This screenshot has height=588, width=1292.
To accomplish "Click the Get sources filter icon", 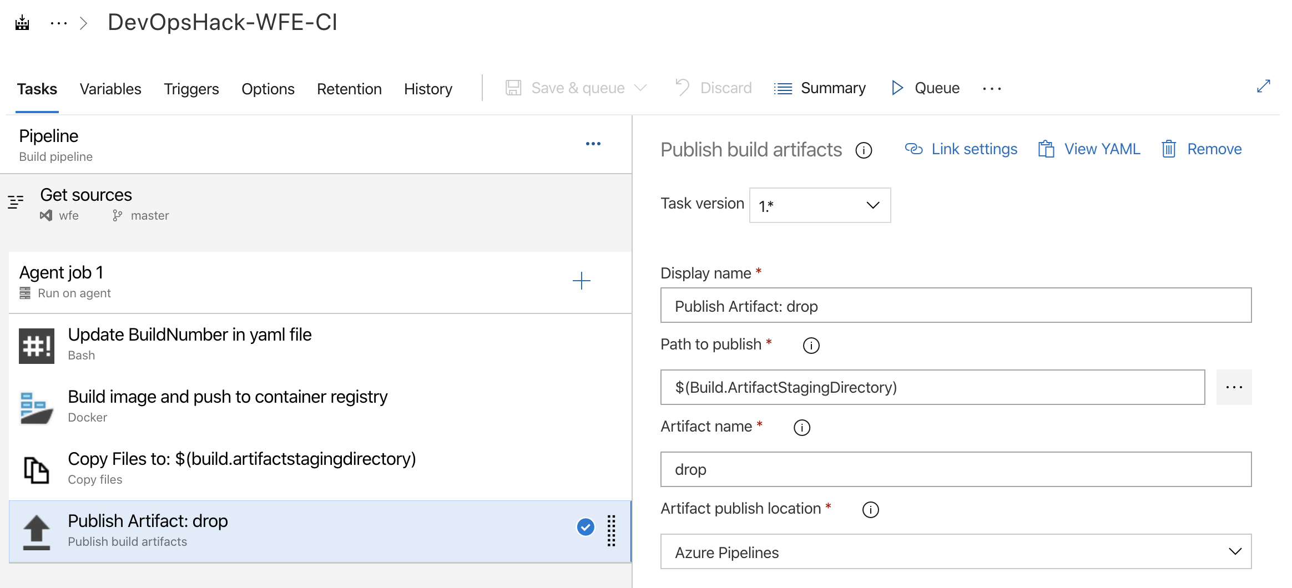I will click(16, 202).
